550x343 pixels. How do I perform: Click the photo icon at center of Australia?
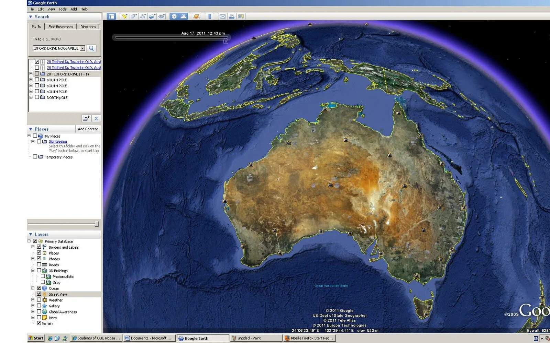pyautogui.click(x=330, y=185)
